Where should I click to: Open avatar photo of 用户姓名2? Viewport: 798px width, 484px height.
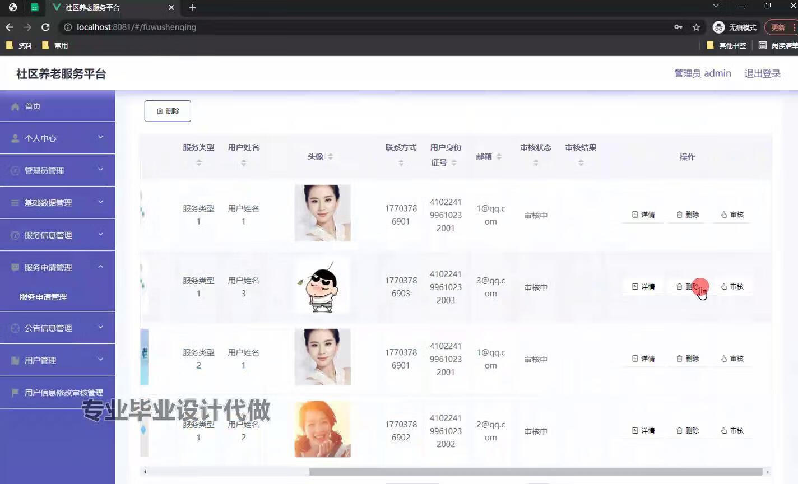coord(322,429)
